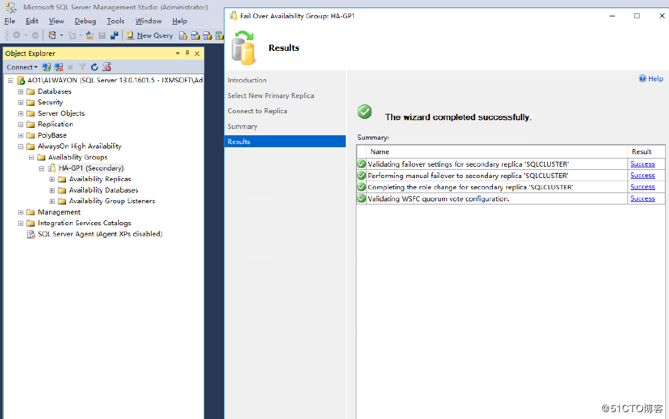
Task: Click the Activity Monitor script icon
Action: (x=107, y=67)
